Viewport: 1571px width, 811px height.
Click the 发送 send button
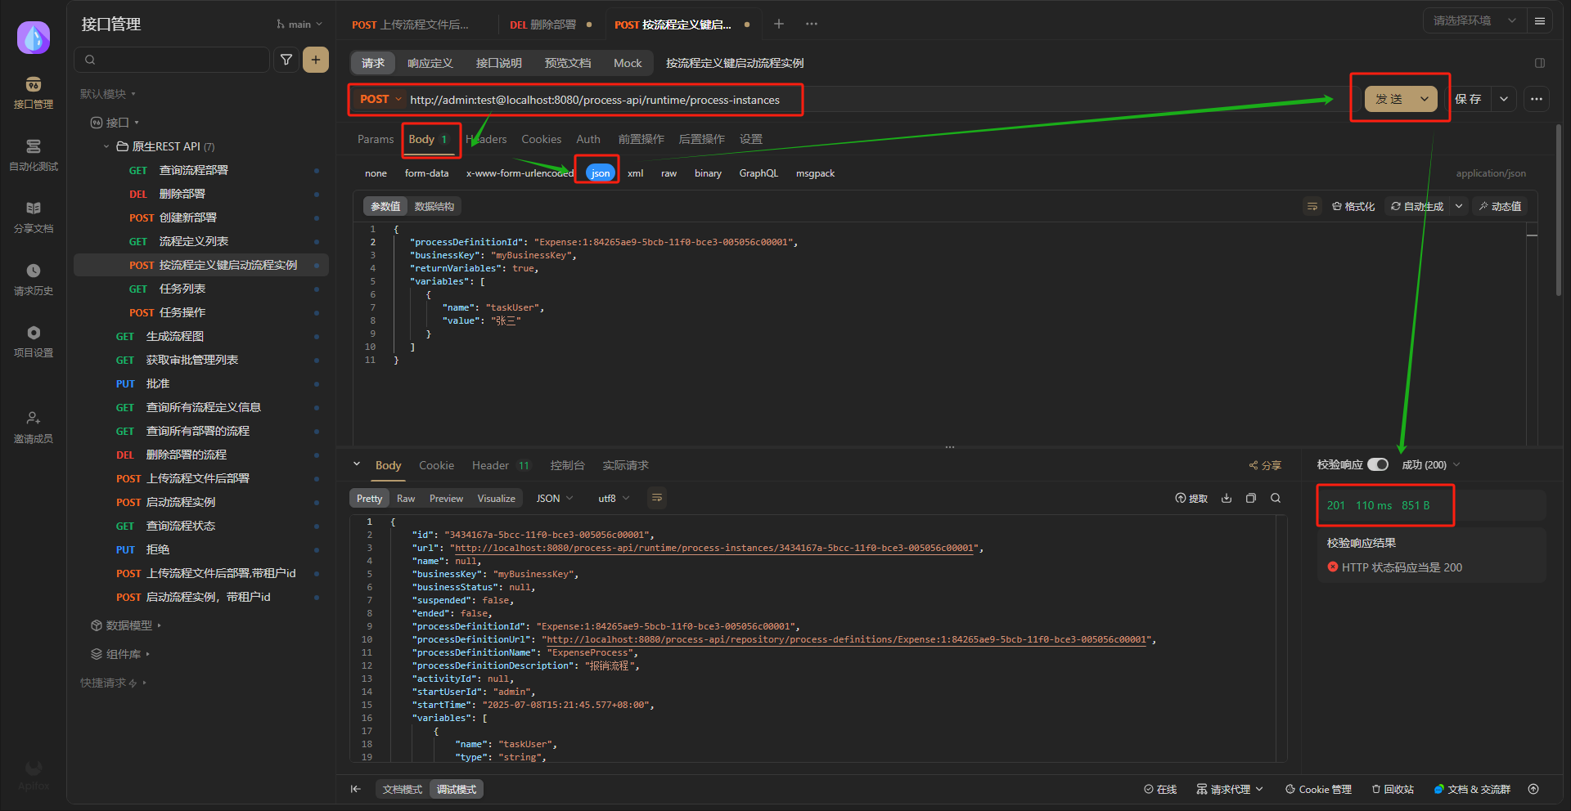pyautogui.click(x=1389, y=99)
